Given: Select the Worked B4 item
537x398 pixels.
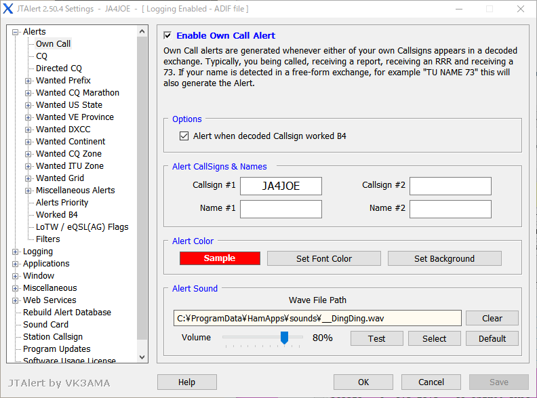Looking at the screenshot, I should pyautogui.click(x=57, y=215).
